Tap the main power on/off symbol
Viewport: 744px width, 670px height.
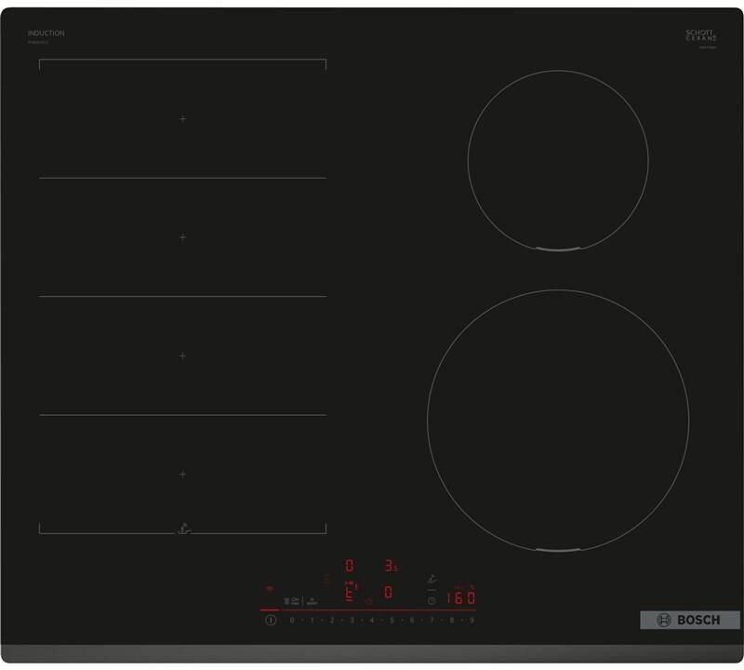(271, 620)
